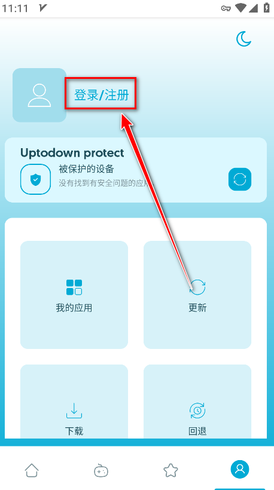This screenshot has height=490, width=274.
Task: Open the star favorites tab
Action: pos(171,470)
